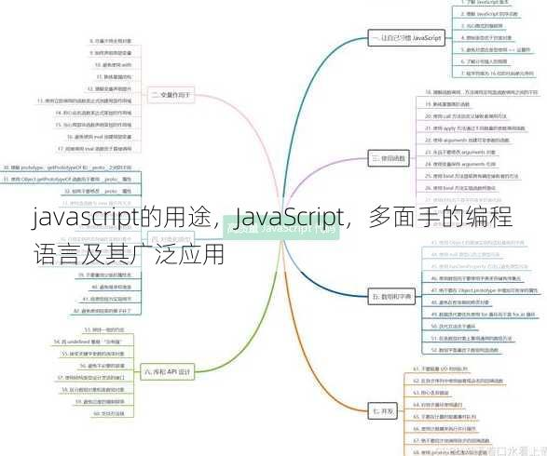
Task: Click item 26 about bind and currying
Action: [460, 188]
